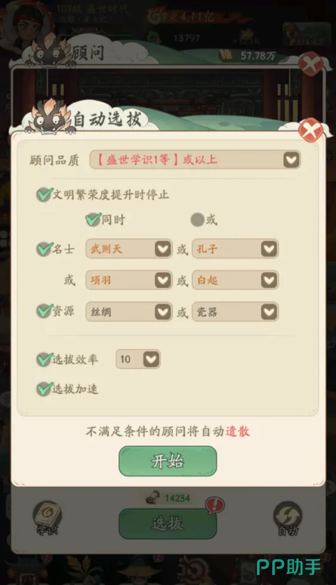Start auto selection with 开始 button
The height and width of the screenshot is (585, 336).
click(168, 461)
